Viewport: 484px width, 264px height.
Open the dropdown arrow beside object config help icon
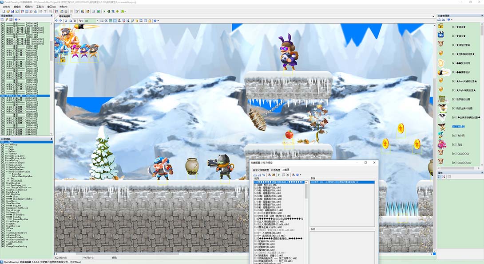(x=300, y=175)
